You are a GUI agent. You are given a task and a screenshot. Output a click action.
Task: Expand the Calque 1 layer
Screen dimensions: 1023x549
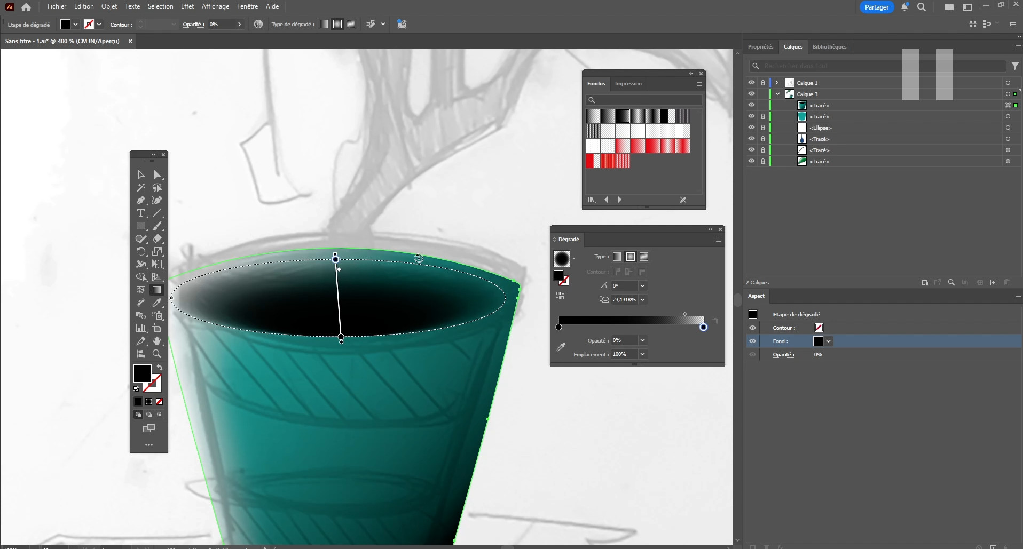coord(777,83)
